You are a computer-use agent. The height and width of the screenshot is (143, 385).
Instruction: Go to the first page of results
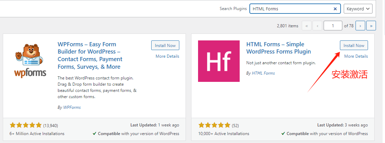[306, 26]
